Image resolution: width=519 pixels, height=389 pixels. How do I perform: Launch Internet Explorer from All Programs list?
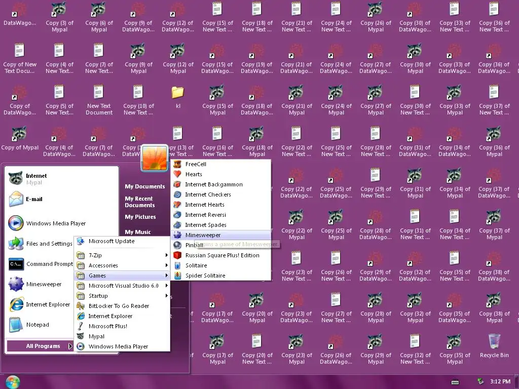click(122, 316)
